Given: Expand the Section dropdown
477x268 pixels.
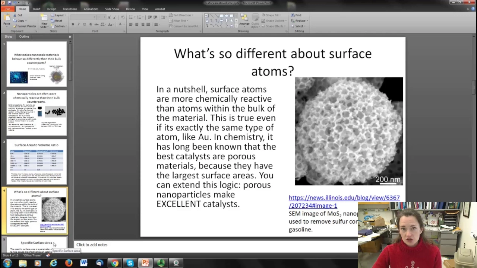Looking at the screenshot, I should tap(58, 26).
